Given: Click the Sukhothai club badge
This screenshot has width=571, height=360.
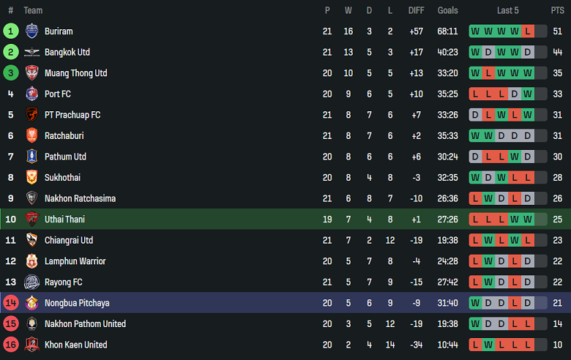Looking at the screenshot, I should (x=31, y=178).
